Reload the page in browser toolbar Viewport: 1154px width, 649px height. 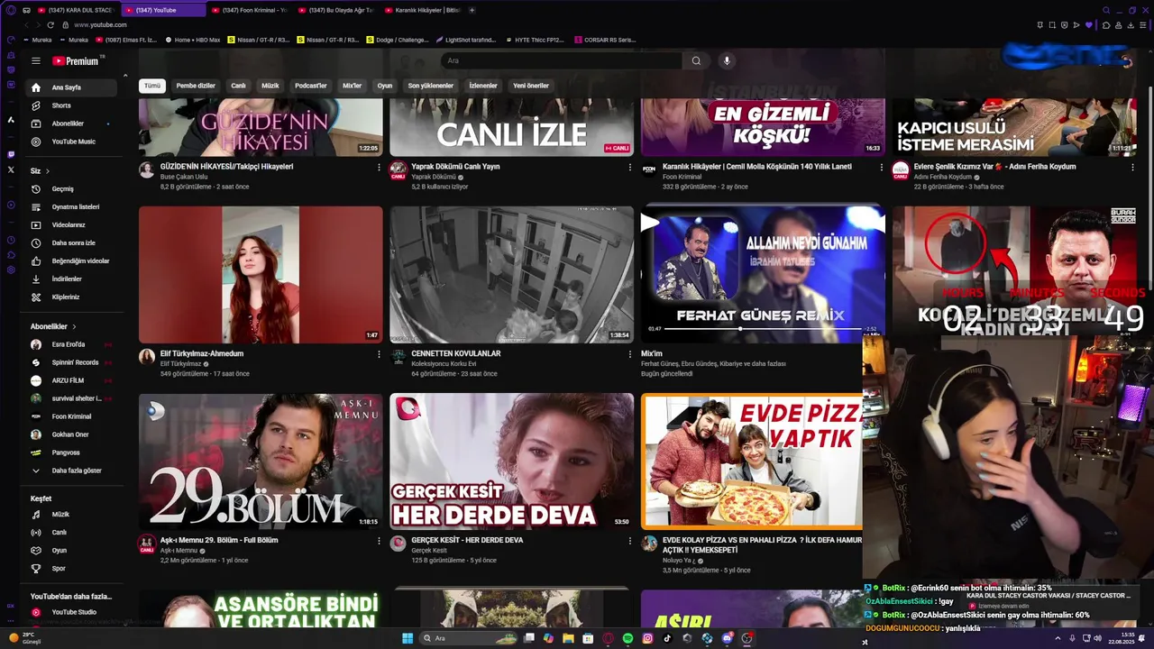50,25
